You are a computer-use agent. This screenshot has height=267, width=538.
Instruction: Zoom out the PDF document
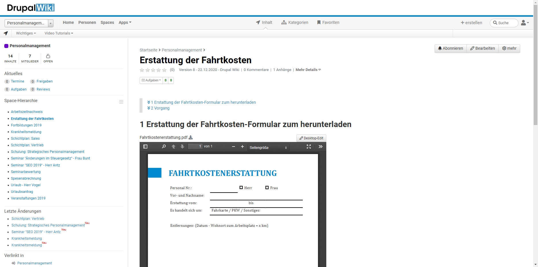click(234, 147)
